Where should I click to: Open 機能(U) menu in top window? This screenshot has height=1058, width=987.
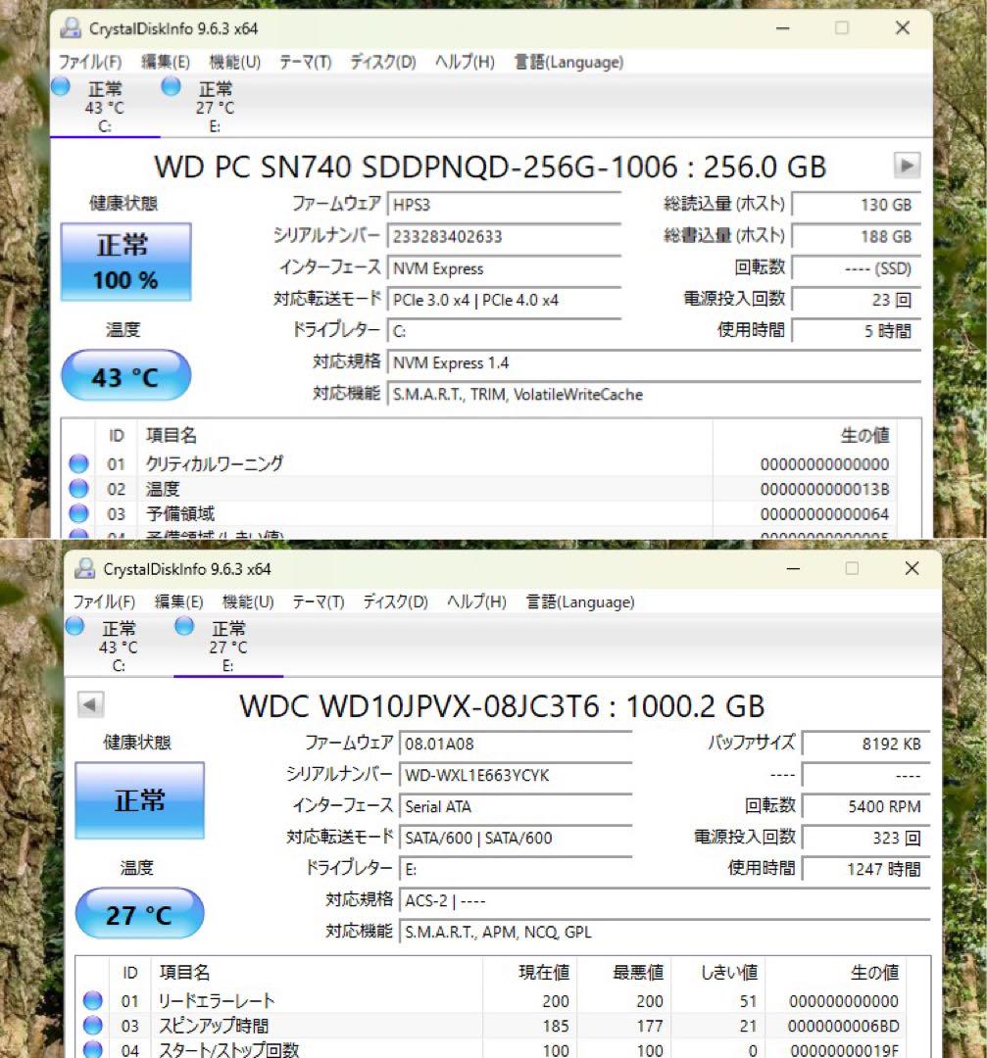click(234, 62)
